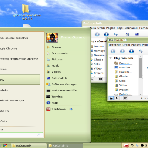
Task: Select Prejemi in front window sidebar
Action: coord(122,90)
